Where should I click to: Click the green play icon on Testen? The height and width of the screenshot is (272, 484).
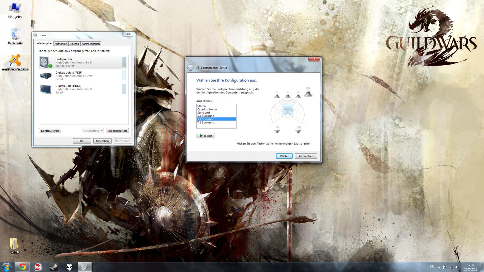coord(201,136)
